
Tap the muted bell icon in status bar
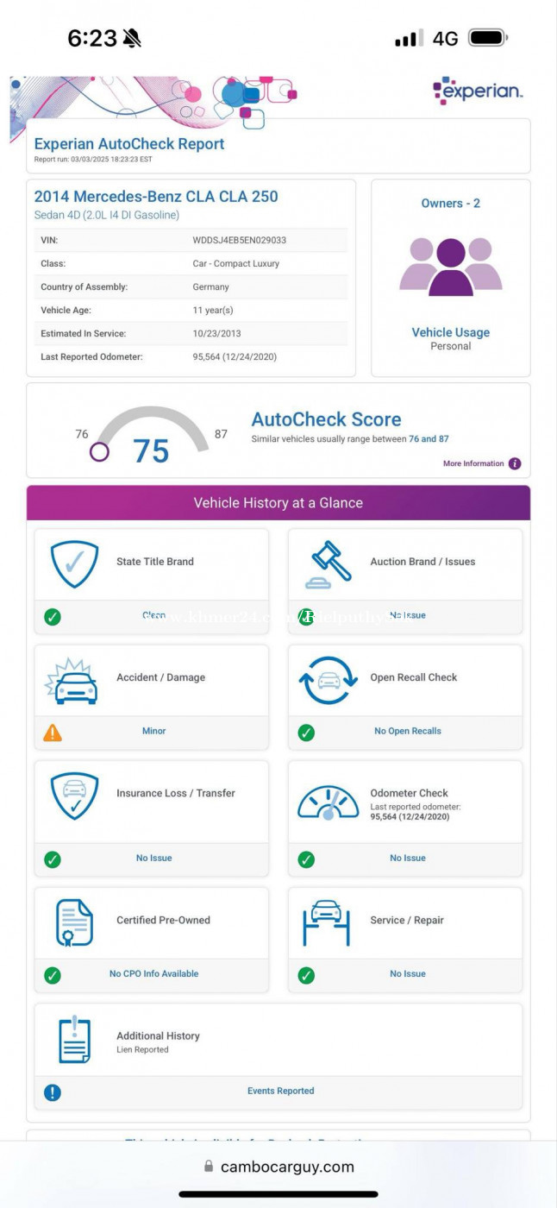pos(132,38)
